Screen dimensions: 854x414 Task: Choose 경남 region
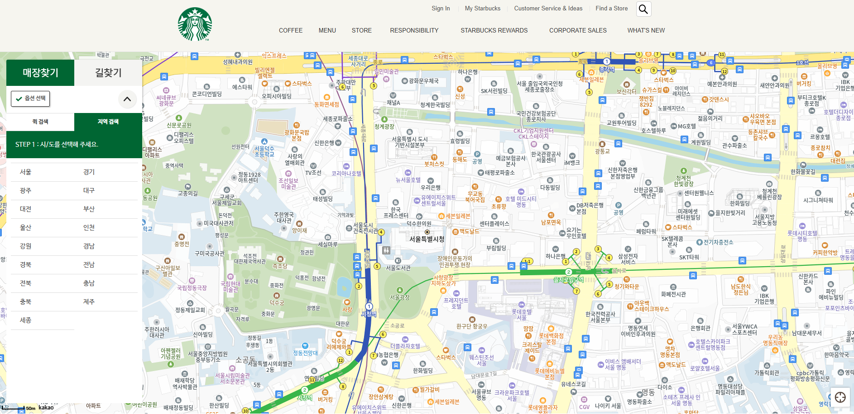(89, 246)
